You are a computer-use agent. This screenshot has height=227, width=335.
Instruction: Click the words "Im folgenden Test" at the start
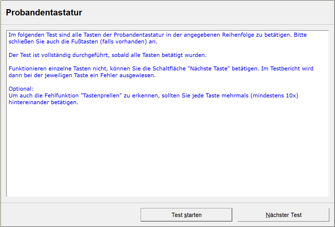(33, 35)
